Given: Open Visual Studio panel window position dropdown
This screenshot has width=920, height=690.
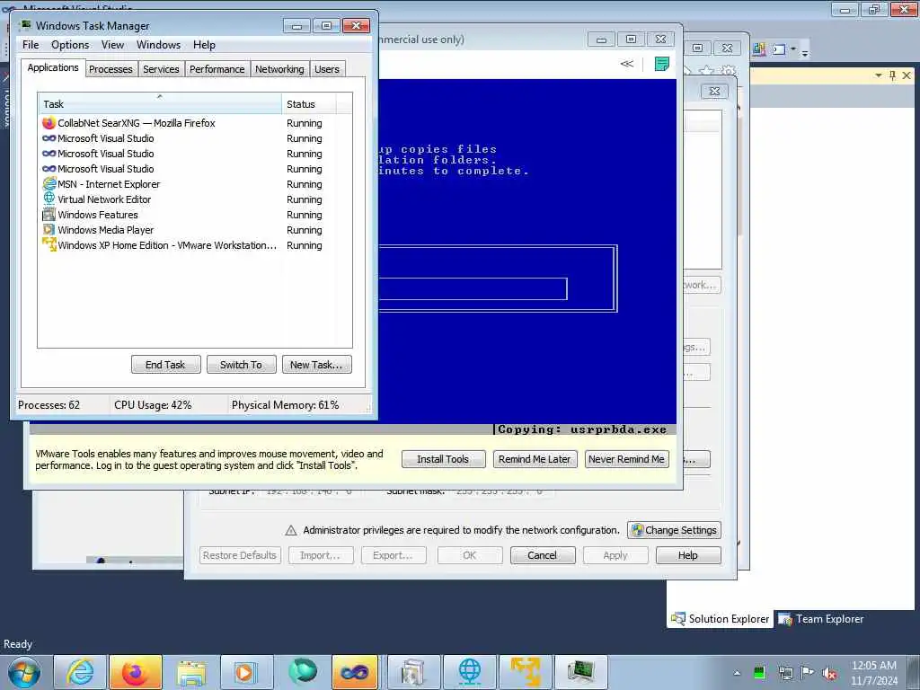Looking at the screenshot, I should click(x=879, y=75).
